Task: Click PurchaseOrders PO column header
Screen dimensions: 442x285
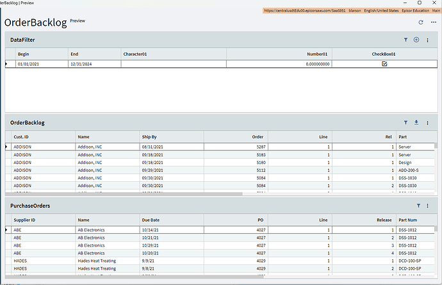Action: (x=236, y=220)
